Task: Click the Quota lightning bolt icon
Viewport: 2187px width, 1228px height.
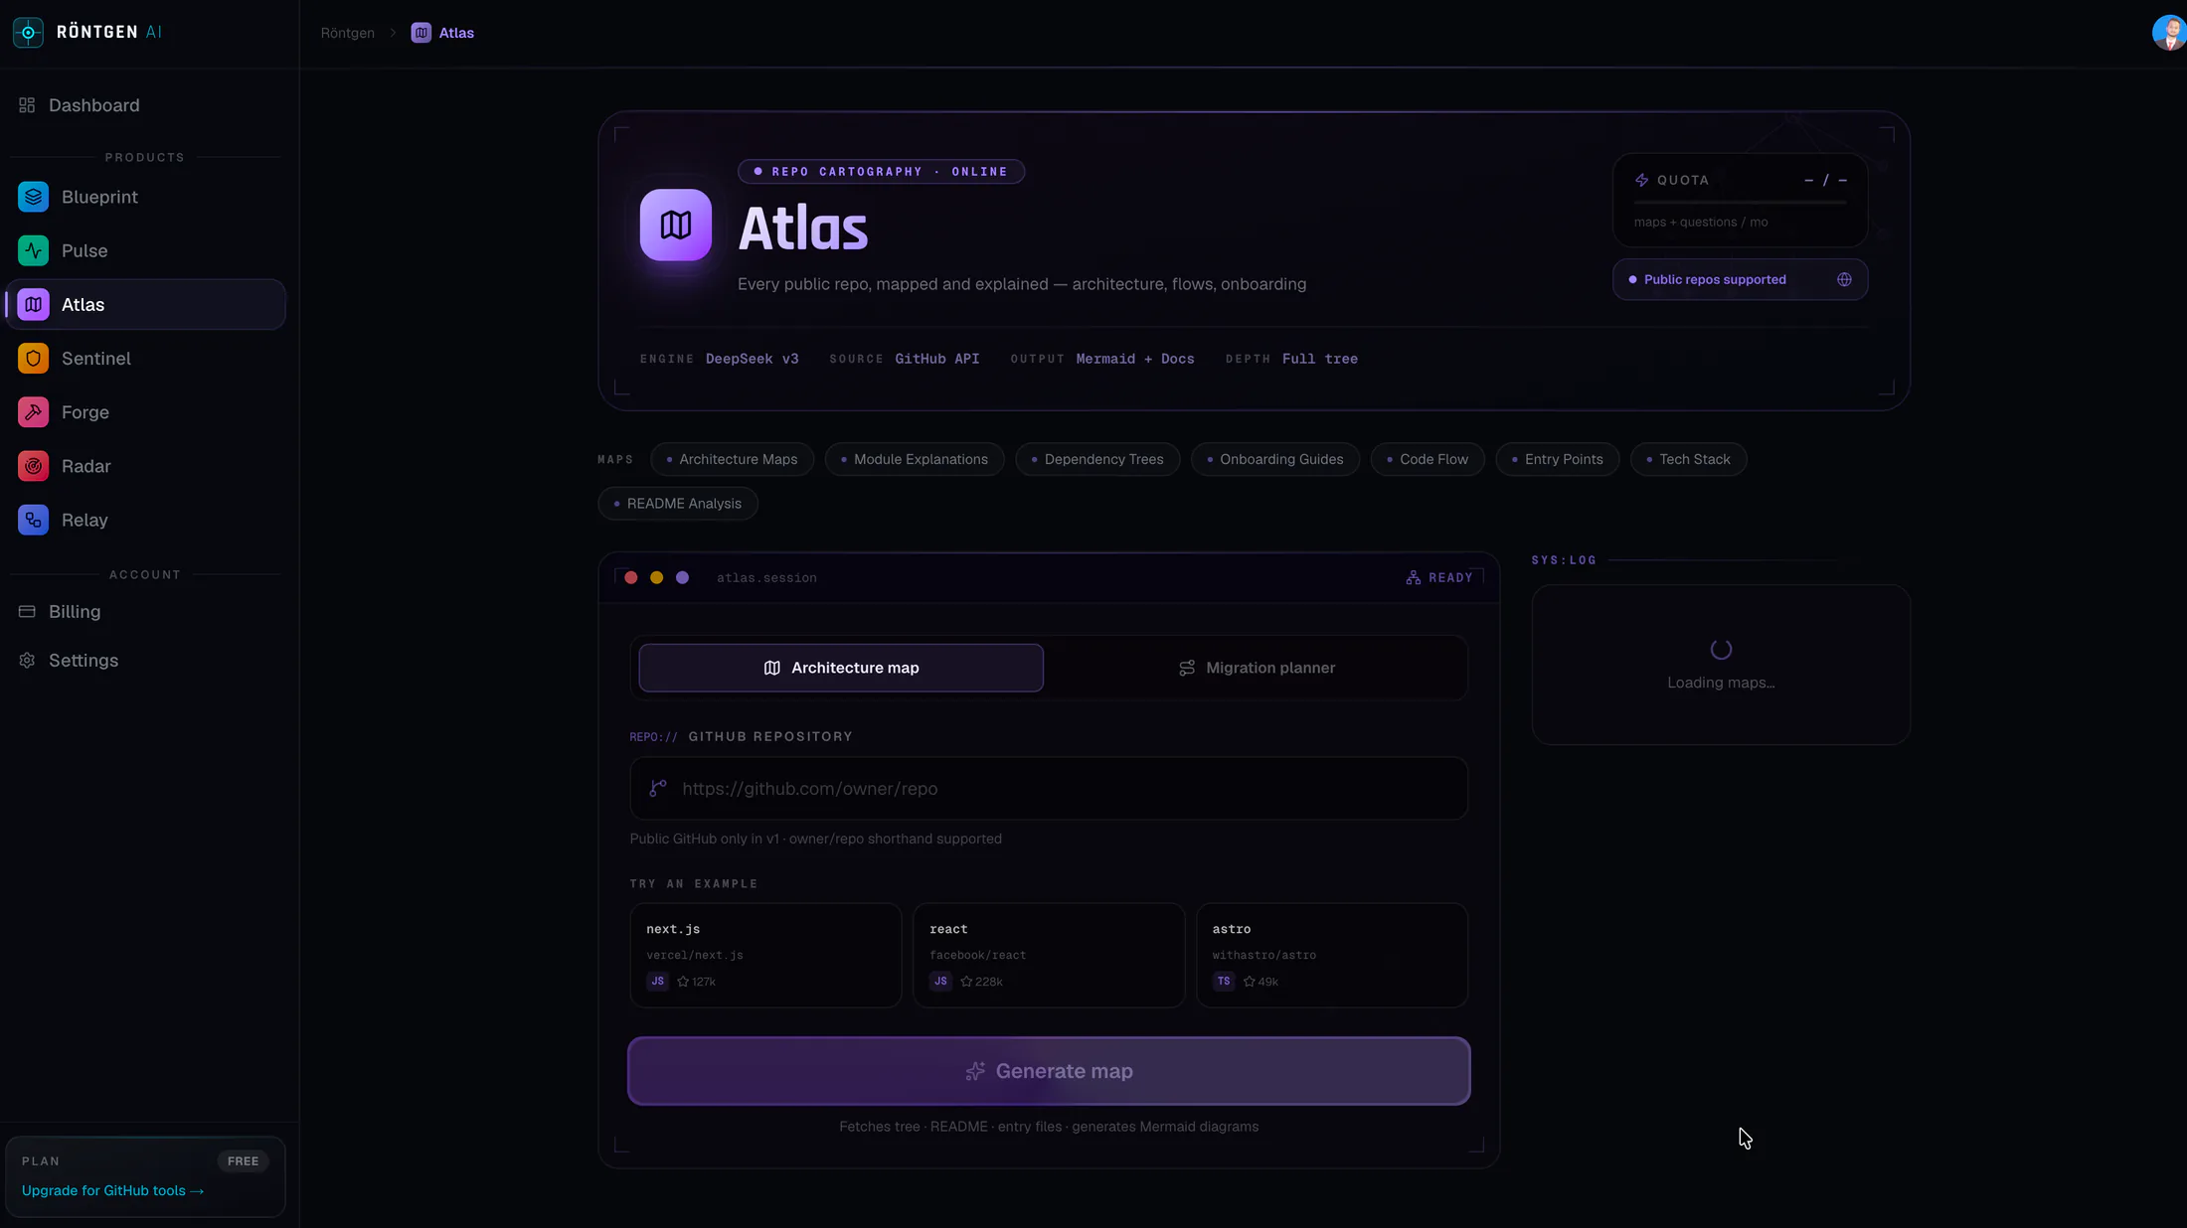Action: point(1641,180)
